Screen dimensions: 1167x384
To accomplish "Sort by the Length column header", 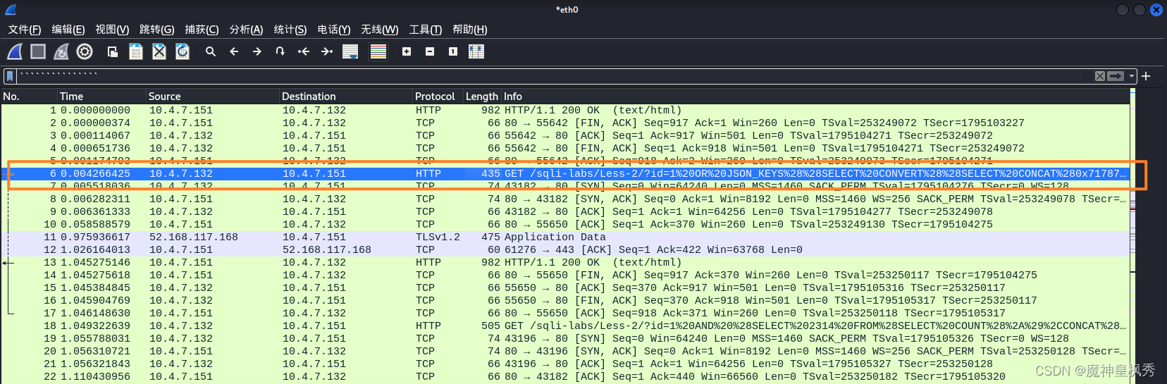I will coord(482,97).
